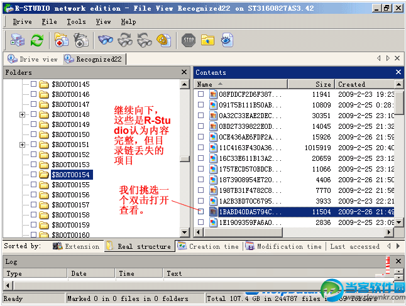Click the Folders tree scroll up arrow
Viewport: 406px width, 306px height.
pos(184,84)
